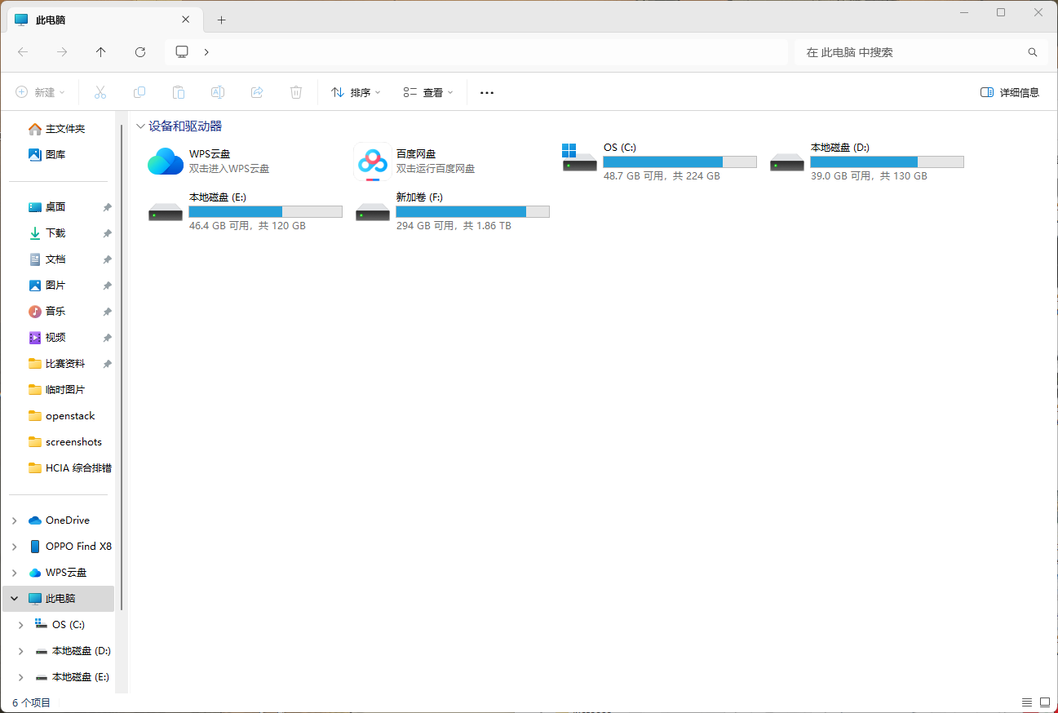Image resolution: width=1058 pixels, height=713 pixels.
Task: Switch to large thumbnails view in status bar
Action: click(x=1045, y=702)
